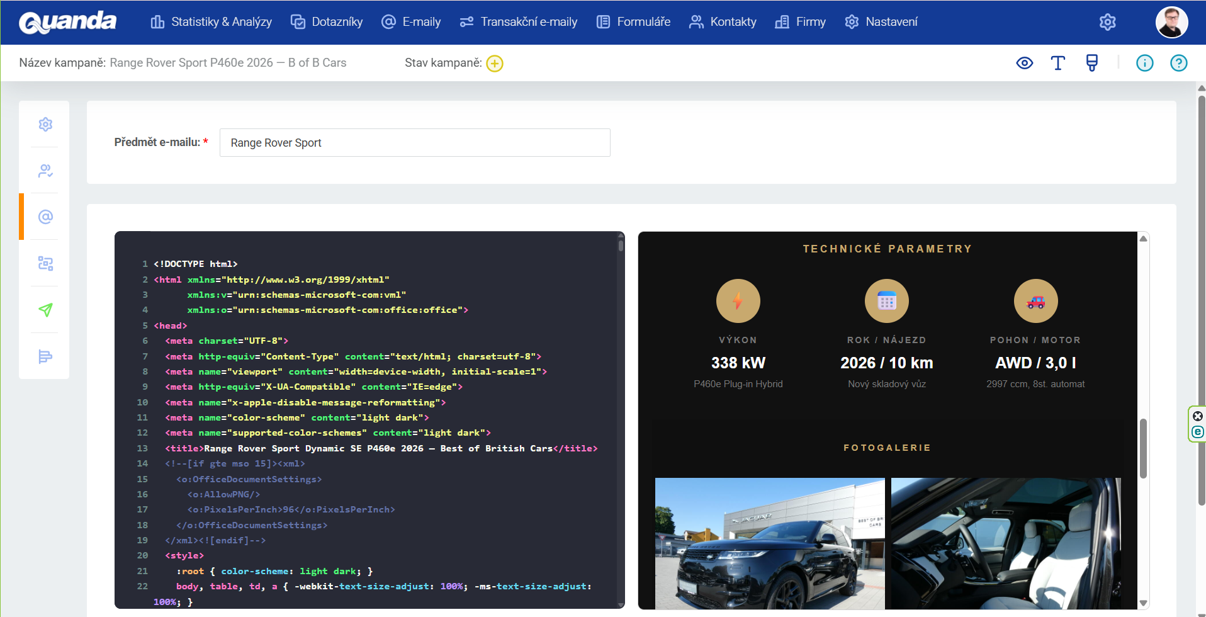Click the Quanda logo
The width and height of the screenshot is (1206, 617).
[x=68, y=22]
